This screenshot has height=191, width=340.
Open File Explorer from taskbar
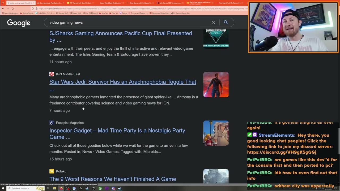click(54, 188)
